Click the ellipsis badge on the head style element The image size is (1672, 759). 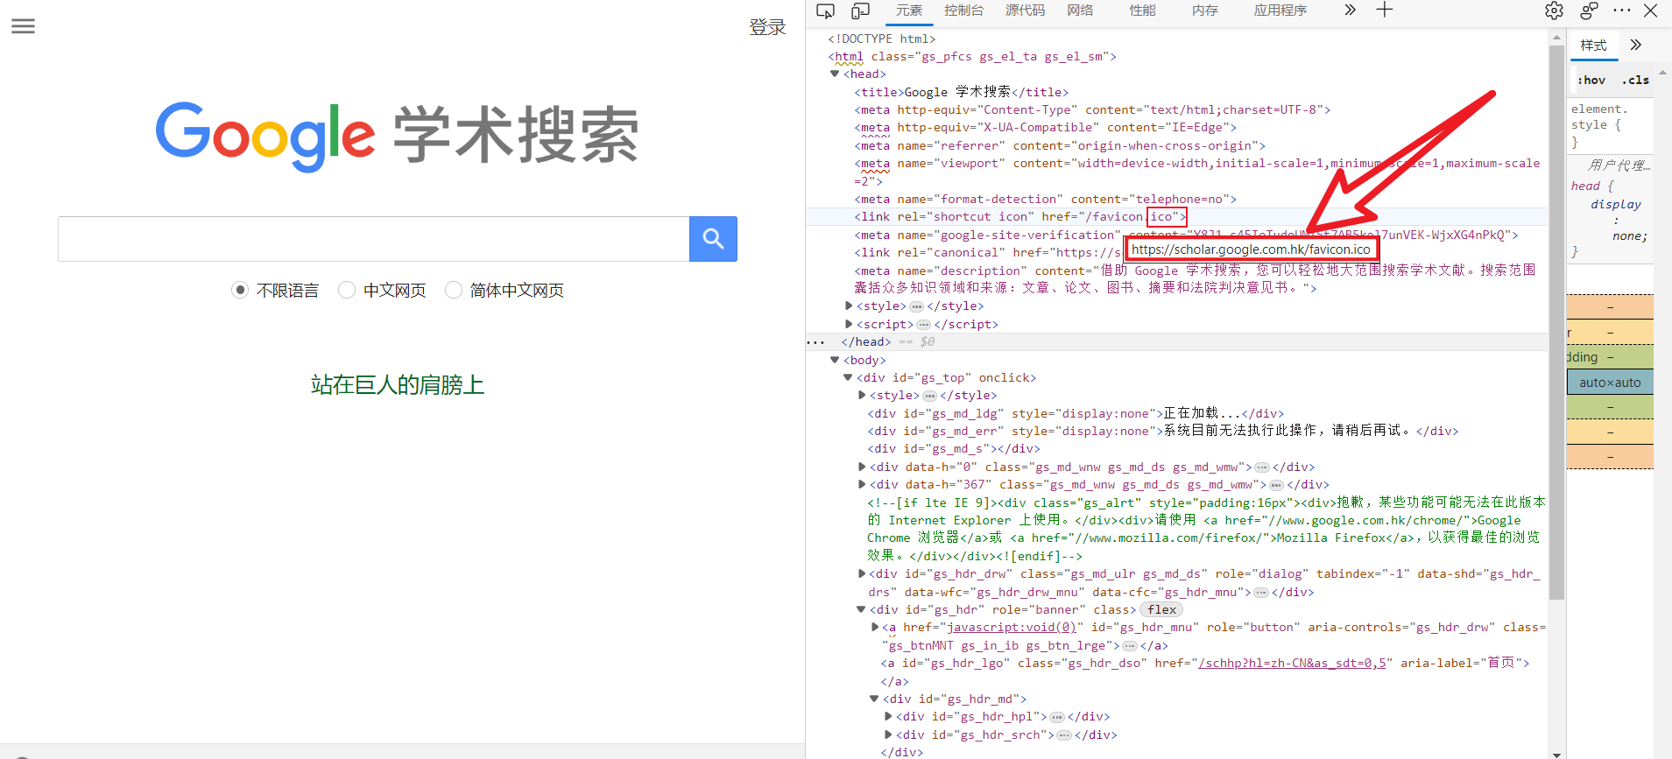click(x=916, y=306)
